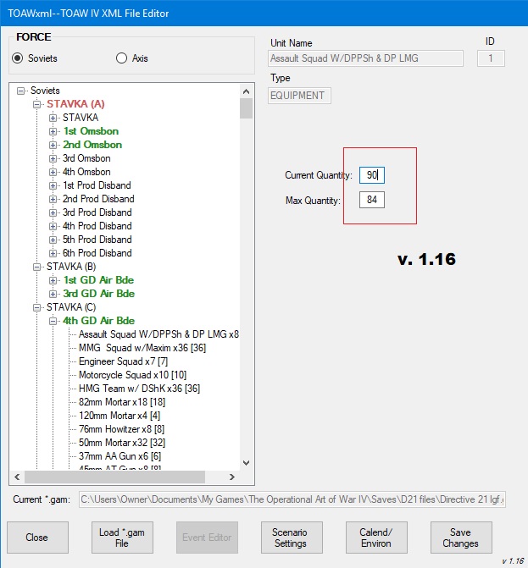Select the 3rd Omsbon tree label

86,158
